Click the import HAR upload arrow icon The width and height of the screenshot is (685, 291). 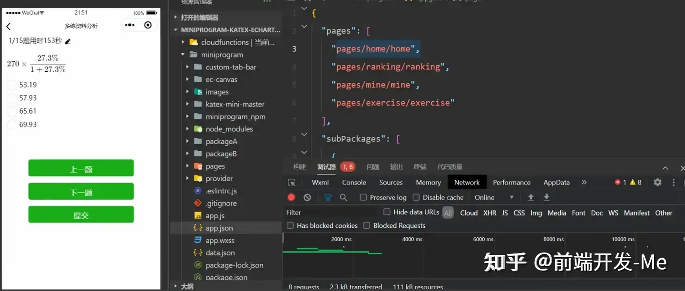(x=531, y=197)
